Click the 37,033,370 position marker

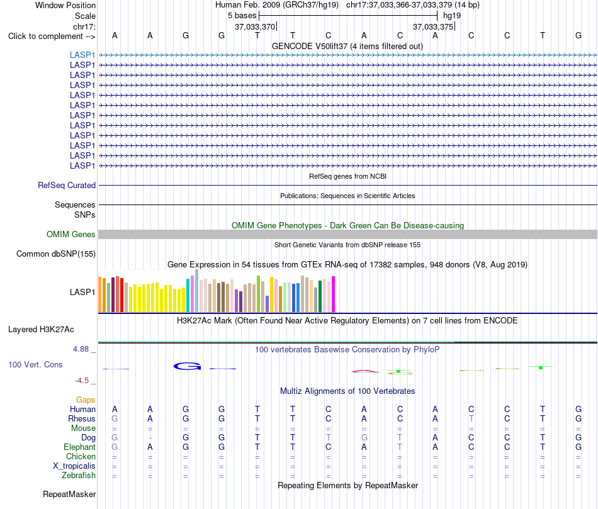[255, 26]
